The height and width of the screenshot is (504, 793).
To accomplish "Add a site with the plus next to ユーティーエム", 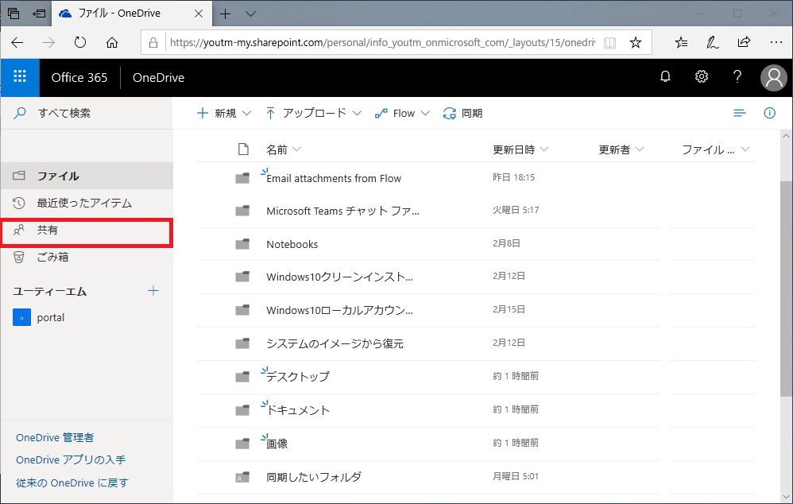I will tap(153, 291).
